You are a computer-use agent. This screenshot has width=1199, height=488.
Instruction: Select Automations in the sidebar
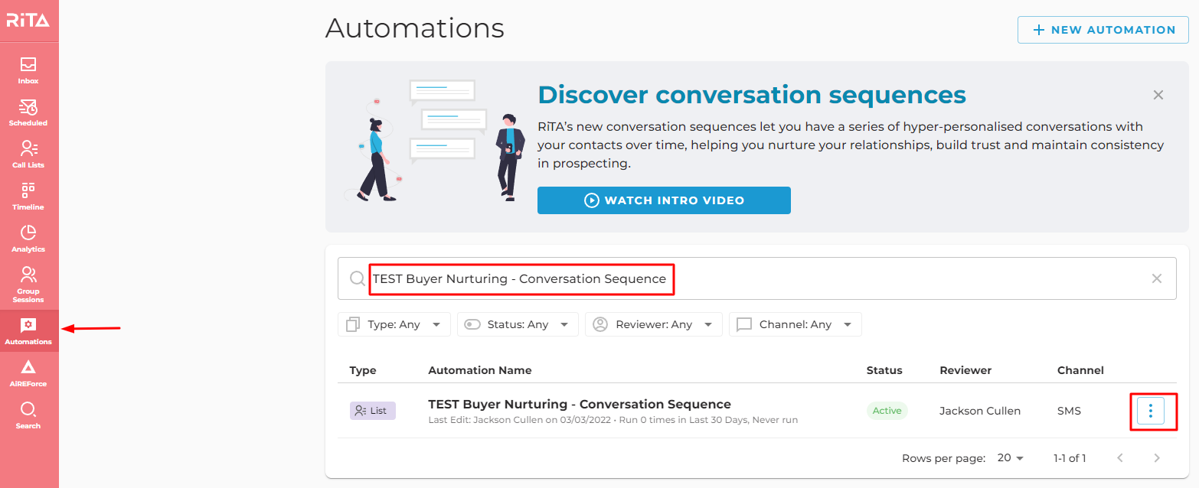[28, 331]
